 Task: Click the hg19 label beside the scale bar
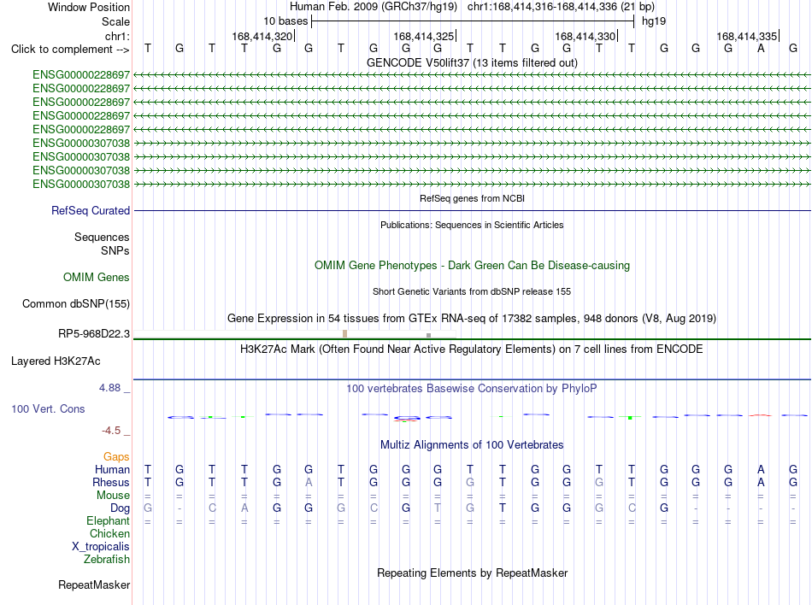[x=654, y=21]
